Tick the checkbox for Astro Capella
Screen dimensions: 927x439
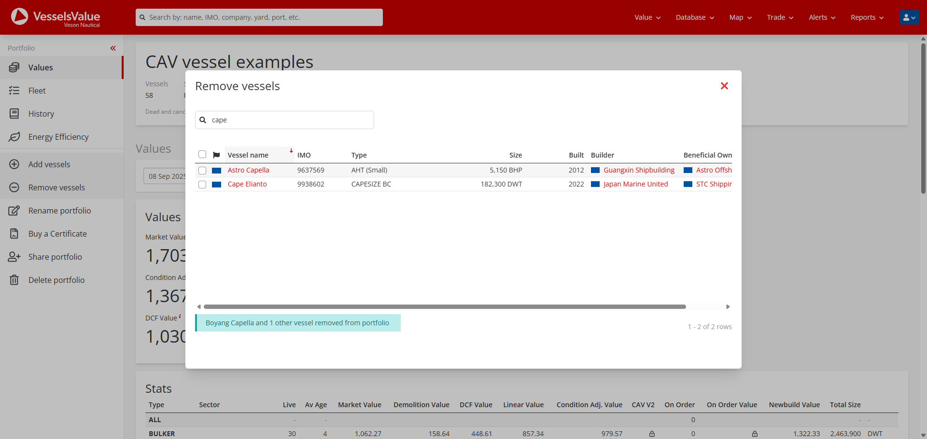202,171
